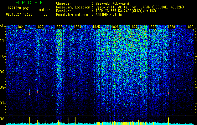Click the 1825 time marker
The width and height of the screenshot is (197, 125).
coord(96,27)
